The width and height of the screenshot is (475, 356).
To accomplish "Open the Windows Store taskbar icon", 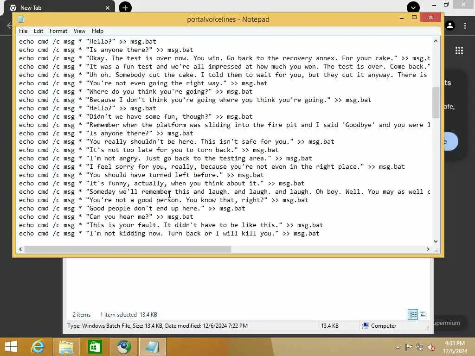I will (x=95, y=347).
